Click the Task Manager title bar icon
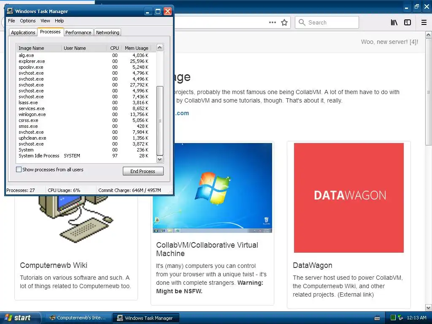Image resolution: width=432 pixels, height=324 pixels. pos(10,11)
